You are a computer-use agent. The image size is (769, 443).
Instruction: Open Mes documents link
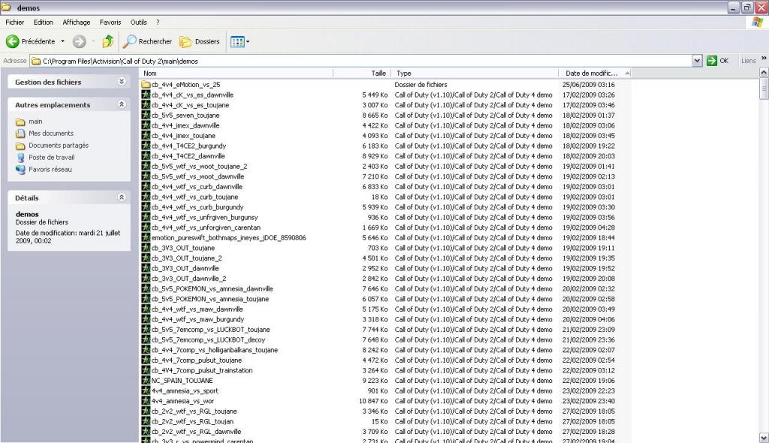(x=51, y=133)
